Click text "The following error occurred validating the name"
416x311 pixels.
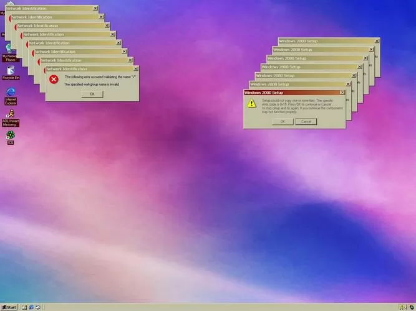[x=98, y=77]
